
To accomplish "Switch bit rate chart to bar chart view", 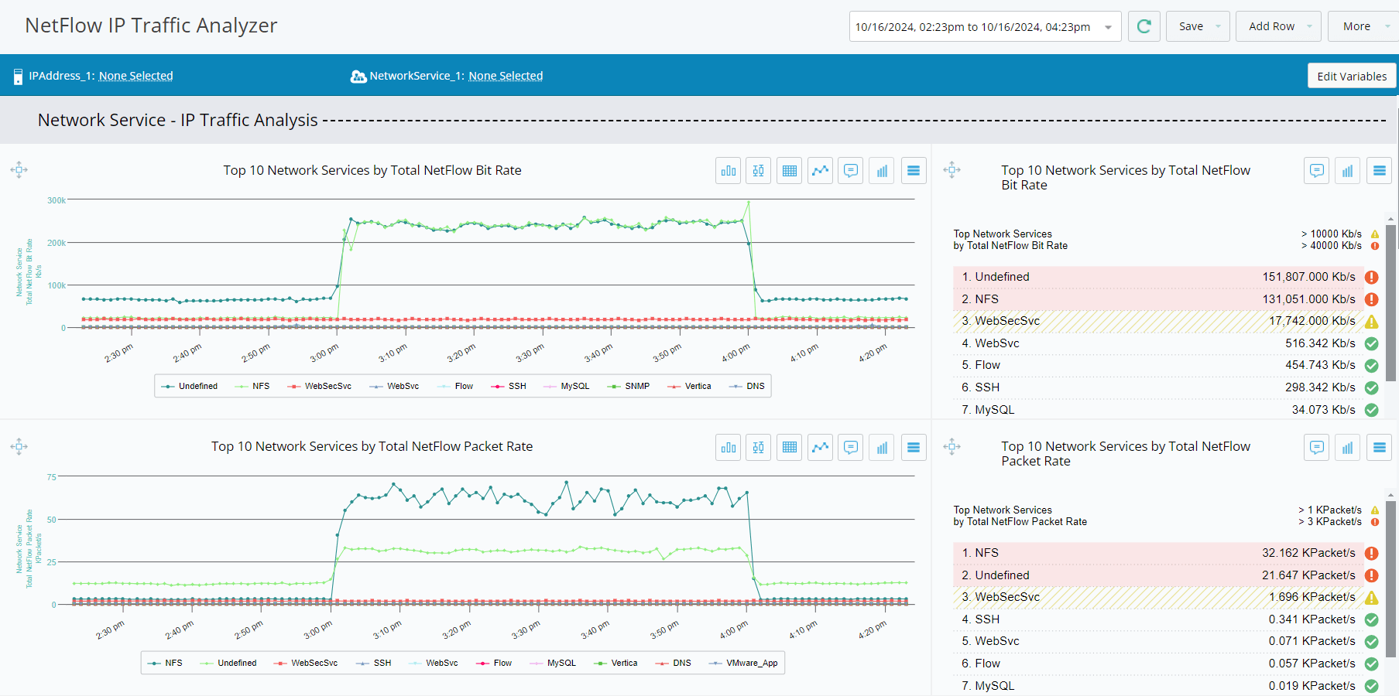I will (729, 171).
